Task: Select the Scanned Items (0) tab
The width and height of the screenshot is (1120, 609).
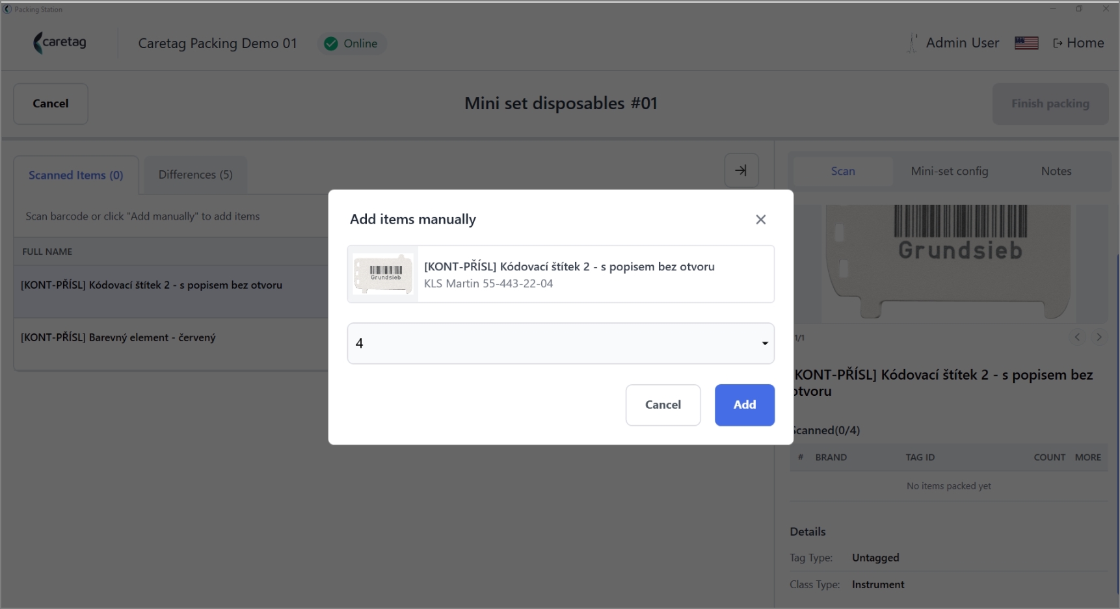Action: [75, 175]
